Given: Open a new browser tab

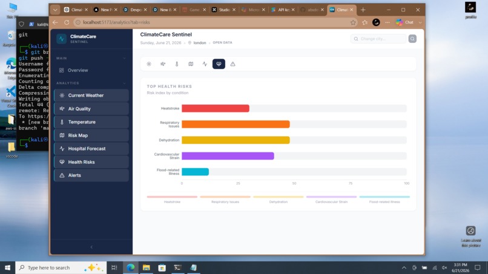Looking at the screenshot, I should [x=363, y=10].
